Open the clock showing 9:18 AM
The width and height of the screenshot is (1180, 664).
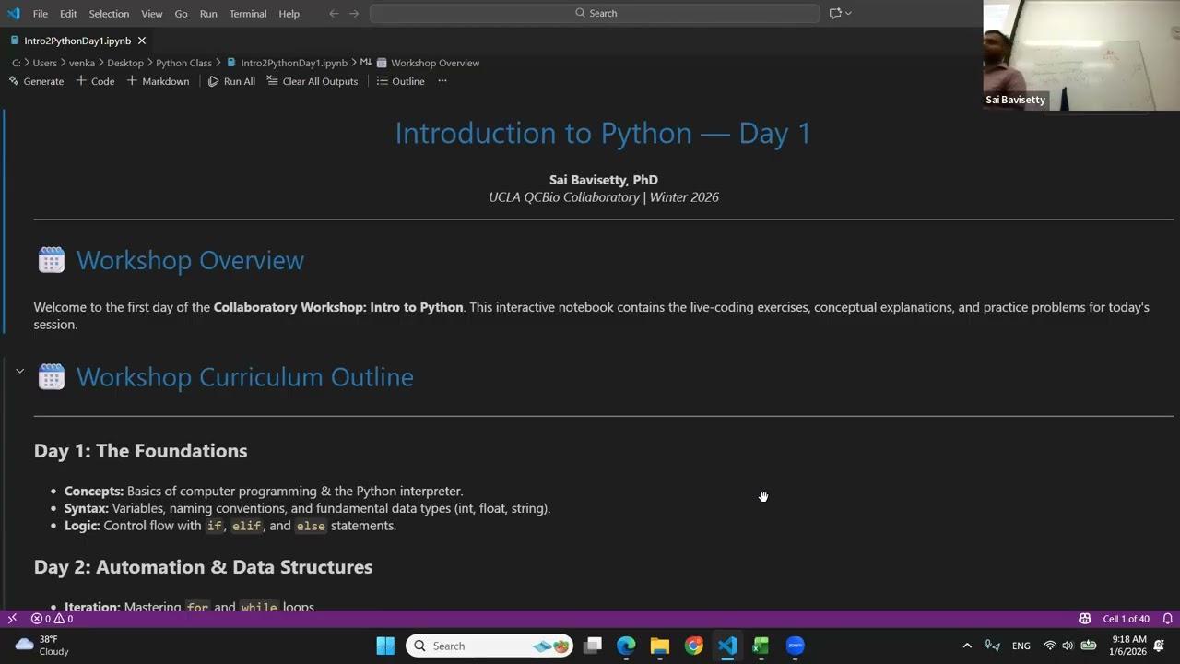pos(1129,646)
